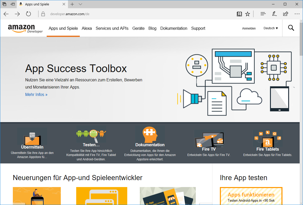Open the tab preview chevron dropdown
The width and height of the screenshot is (303, 205).
[81, 4]
